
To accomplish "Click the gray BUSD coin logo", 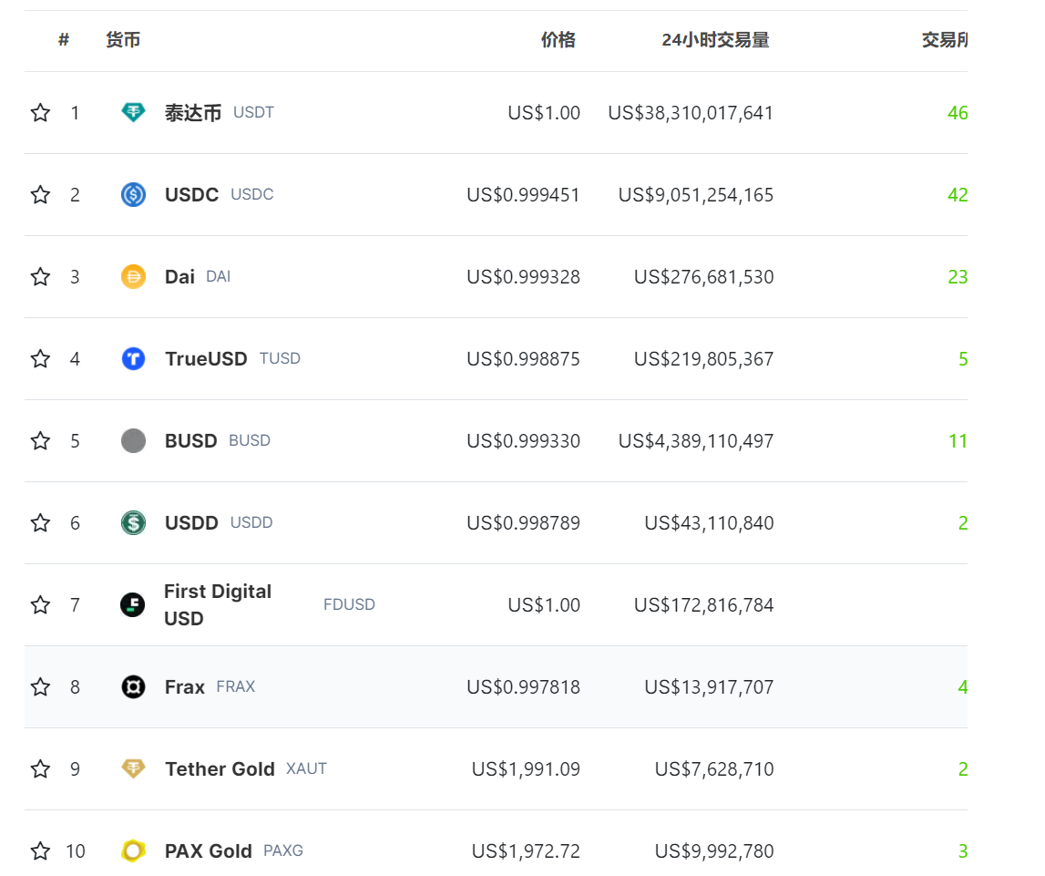I will (x=133, y=440).
